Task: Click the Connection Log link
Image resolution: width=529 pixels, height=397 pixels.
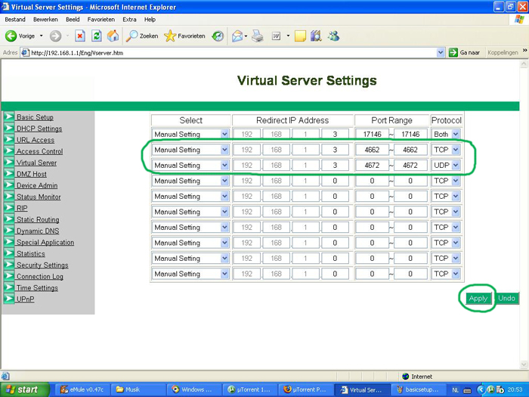Action: (40, 277)
